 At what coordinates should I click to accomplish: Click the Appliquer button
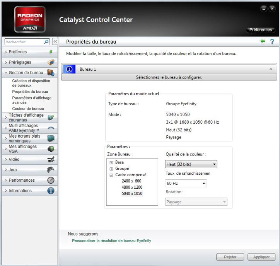[x=261, y=257]
